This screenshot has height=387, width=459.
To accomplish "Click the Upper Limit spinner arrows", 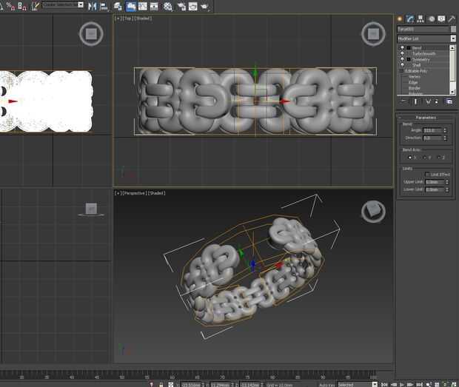I will [447, 182].
